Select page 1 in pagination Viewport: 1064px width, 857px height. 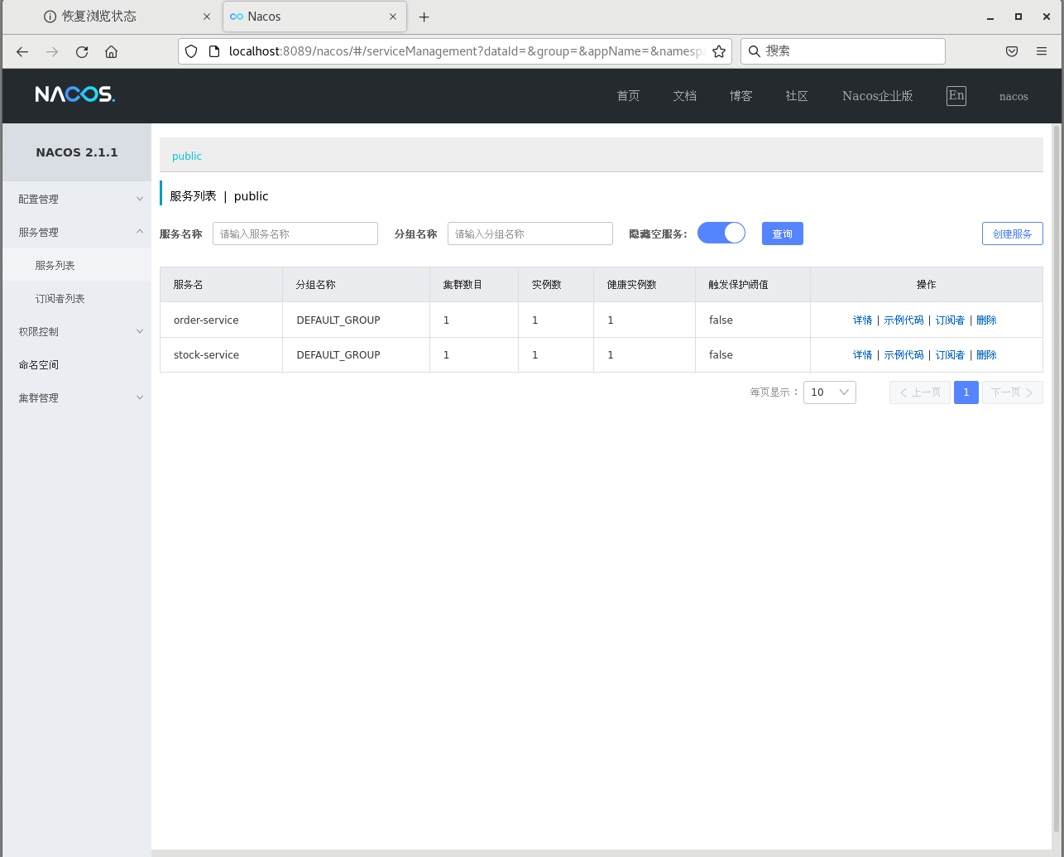pos(966,392)
